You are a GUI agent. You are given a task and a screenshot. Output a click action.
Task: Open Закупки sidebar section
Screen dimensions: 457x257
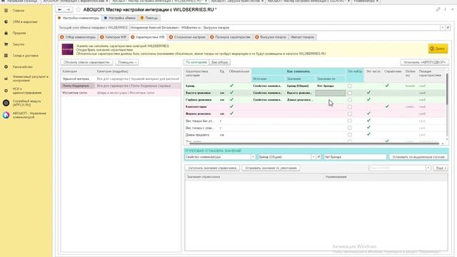[18, 44]
